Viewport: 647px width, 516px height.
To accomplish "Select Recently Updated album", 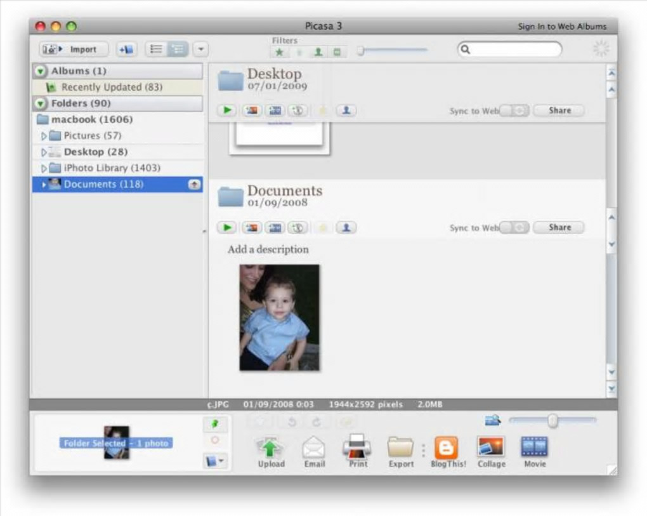I will pyautogui.click(x=112, y=87).
